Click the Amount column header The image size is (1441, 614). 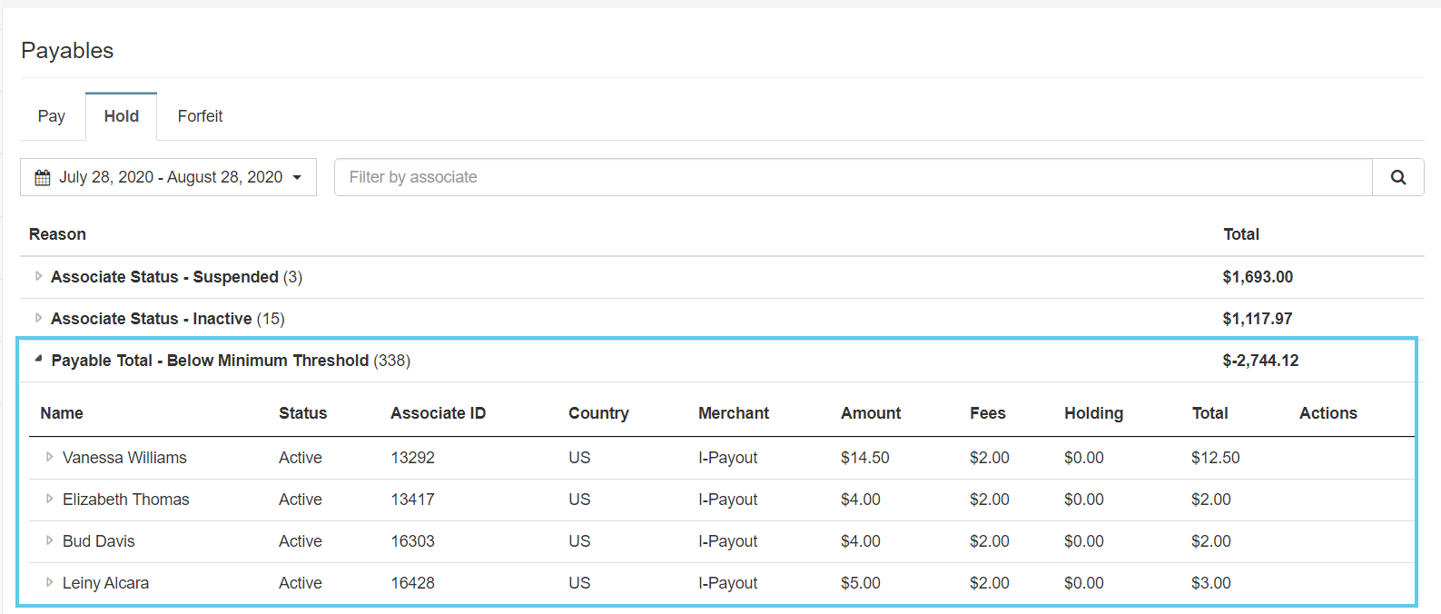(x=870, y=413)
